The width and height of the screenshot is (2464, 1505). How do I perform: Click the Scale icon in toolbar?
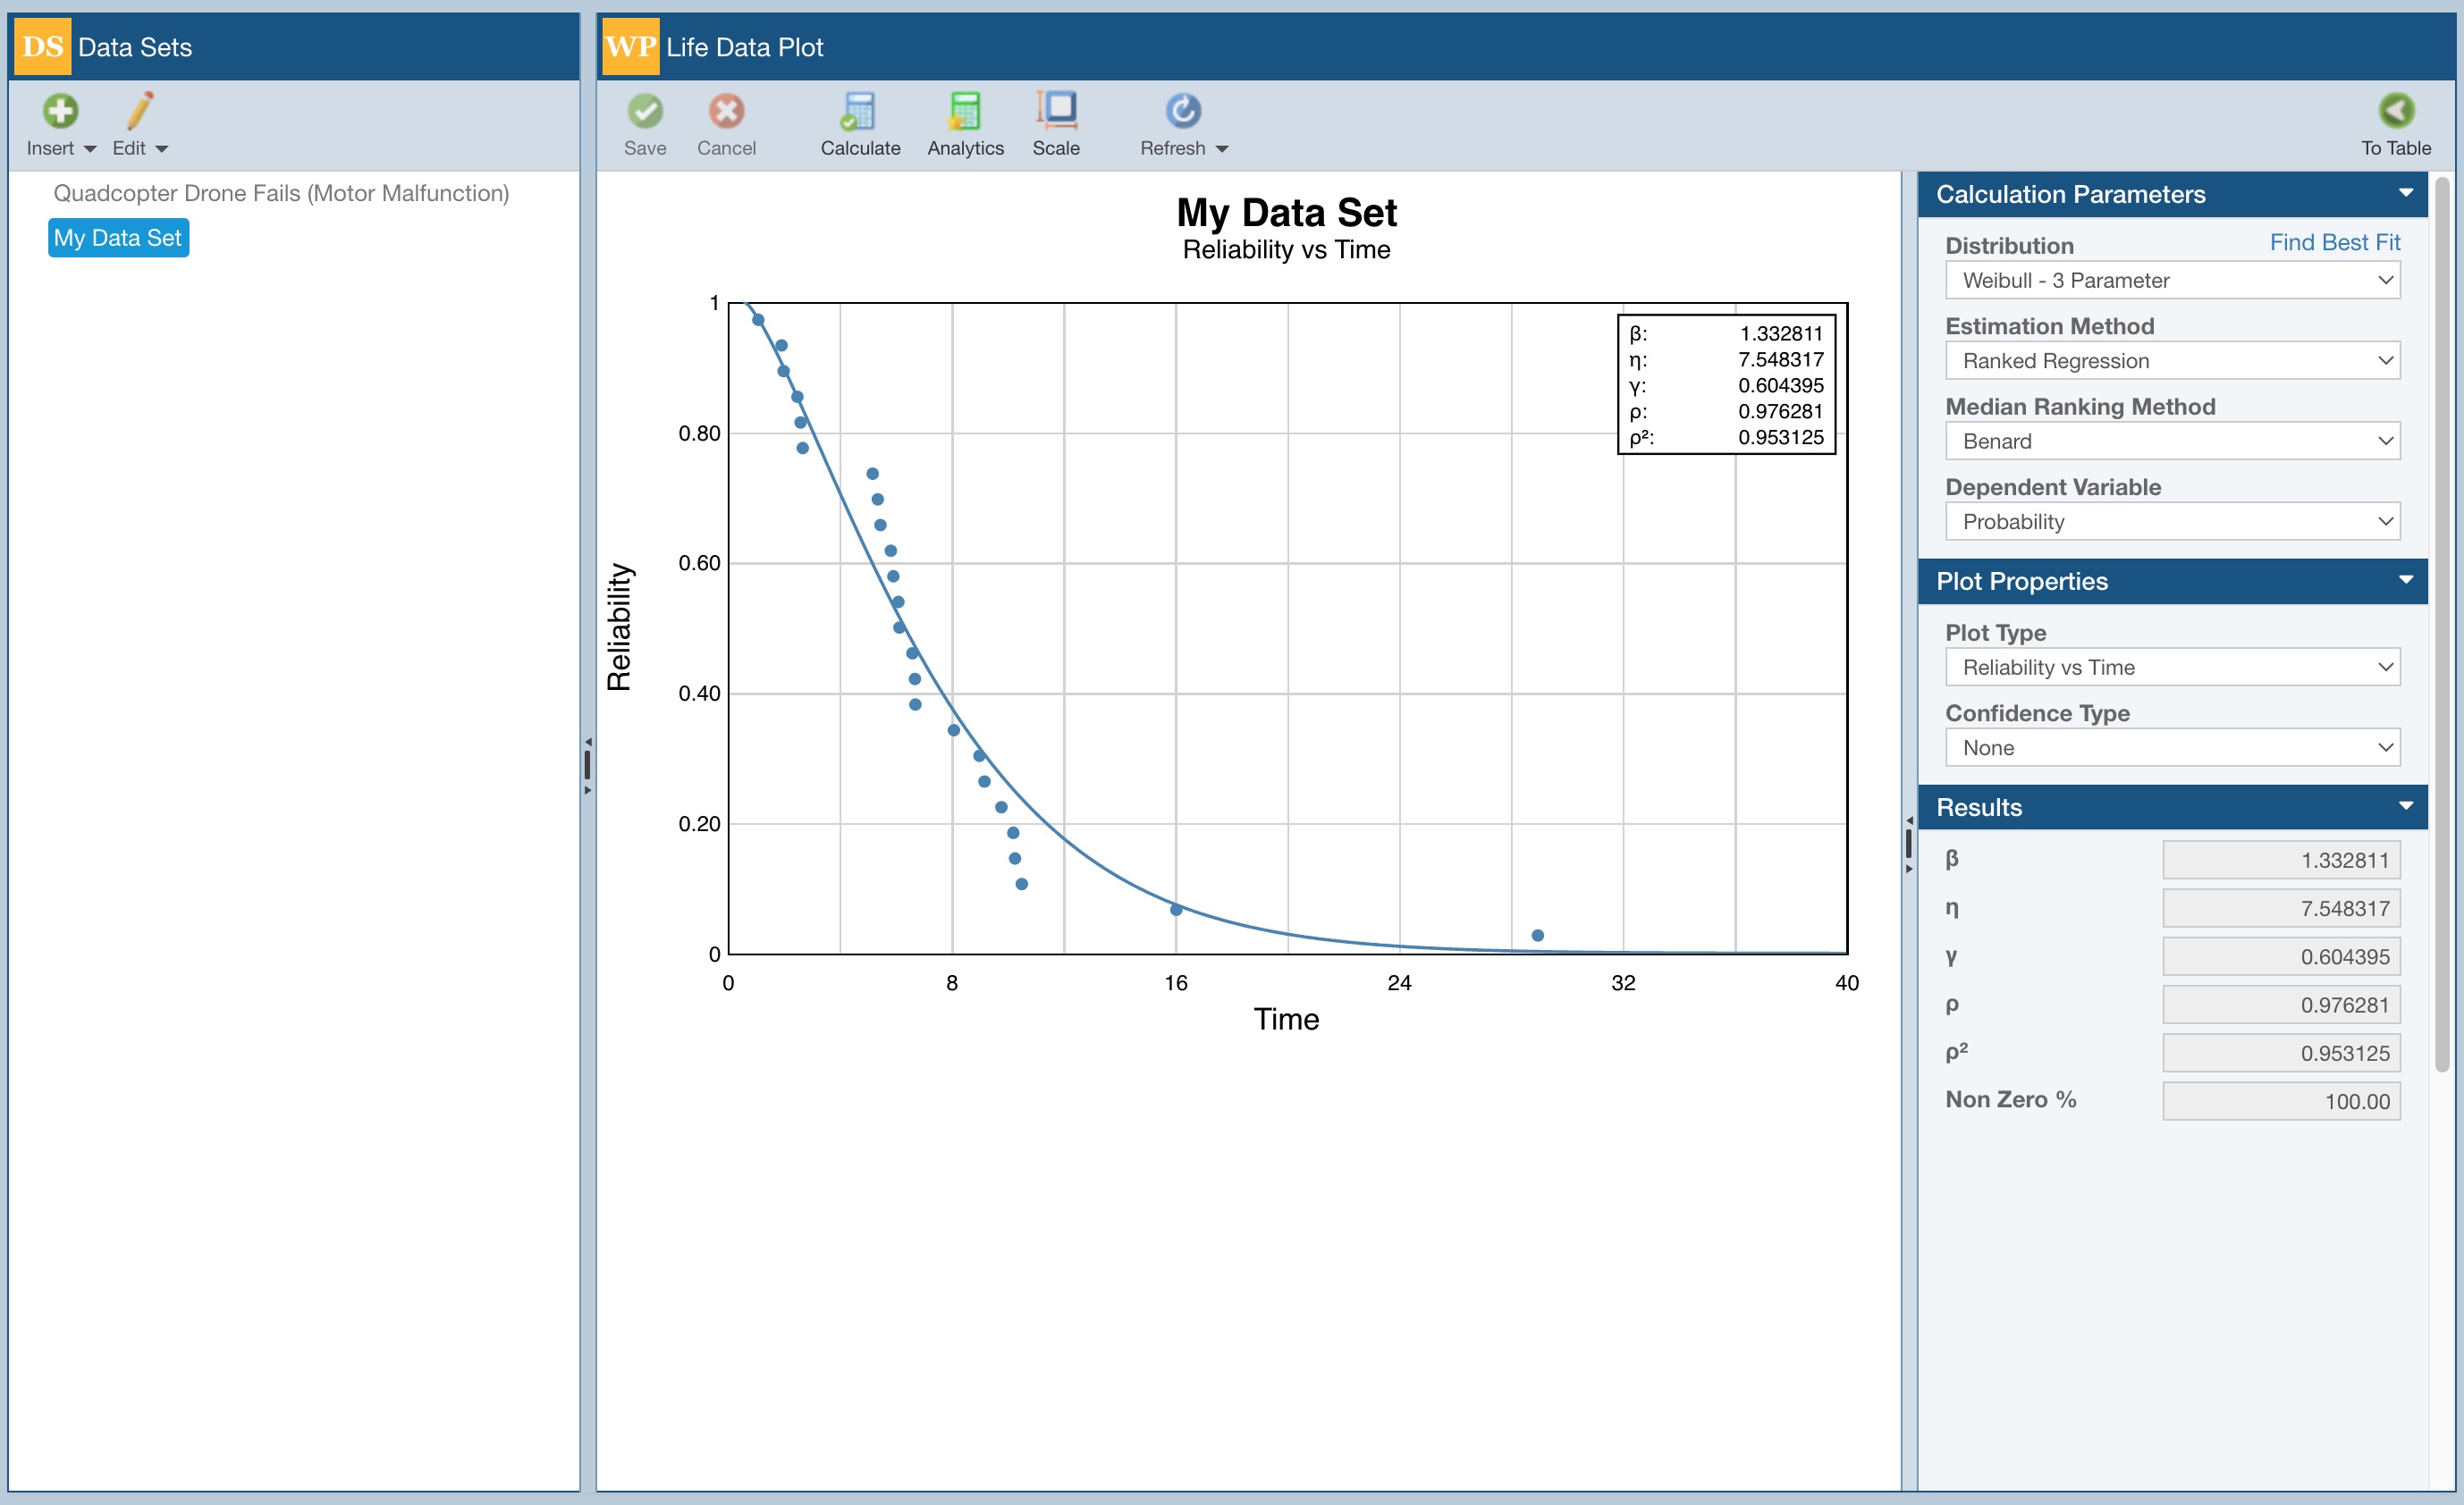point(1055,111)
